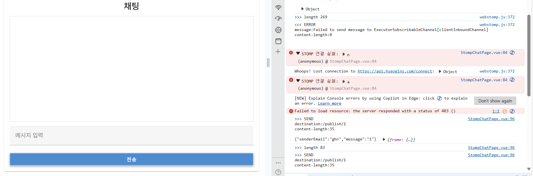The height and width of the screenshot is (176, 533).
Task: Open webstomp.js:372 link beside length 269
Action: coord(497,17)
